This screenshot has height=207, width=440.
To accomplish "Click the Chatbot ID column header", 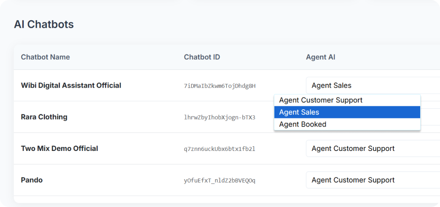I will [202, 57].
